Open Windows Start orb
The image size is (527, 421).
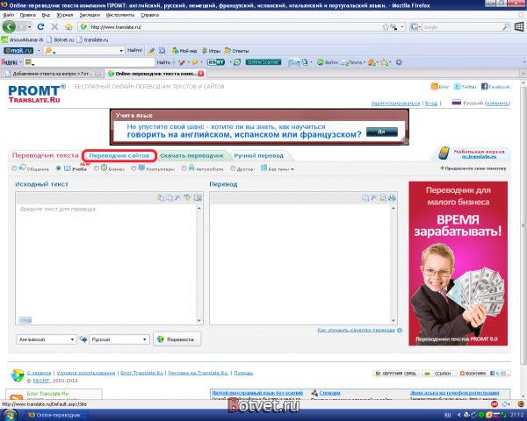(x=10, y=415)
